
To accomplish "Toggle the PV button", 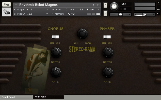I will [158, 13].
